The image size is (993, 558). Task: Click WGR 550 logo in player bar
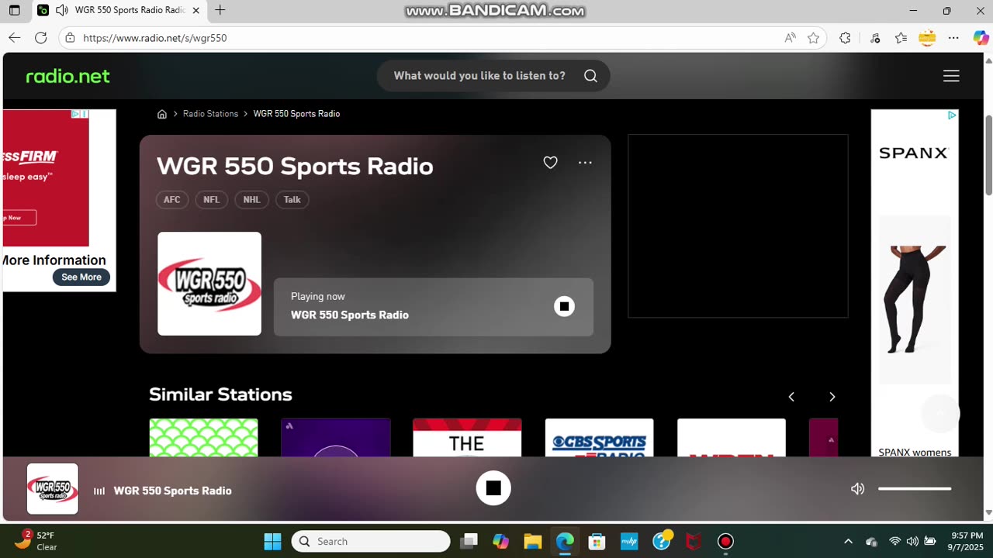click(53, 489)
